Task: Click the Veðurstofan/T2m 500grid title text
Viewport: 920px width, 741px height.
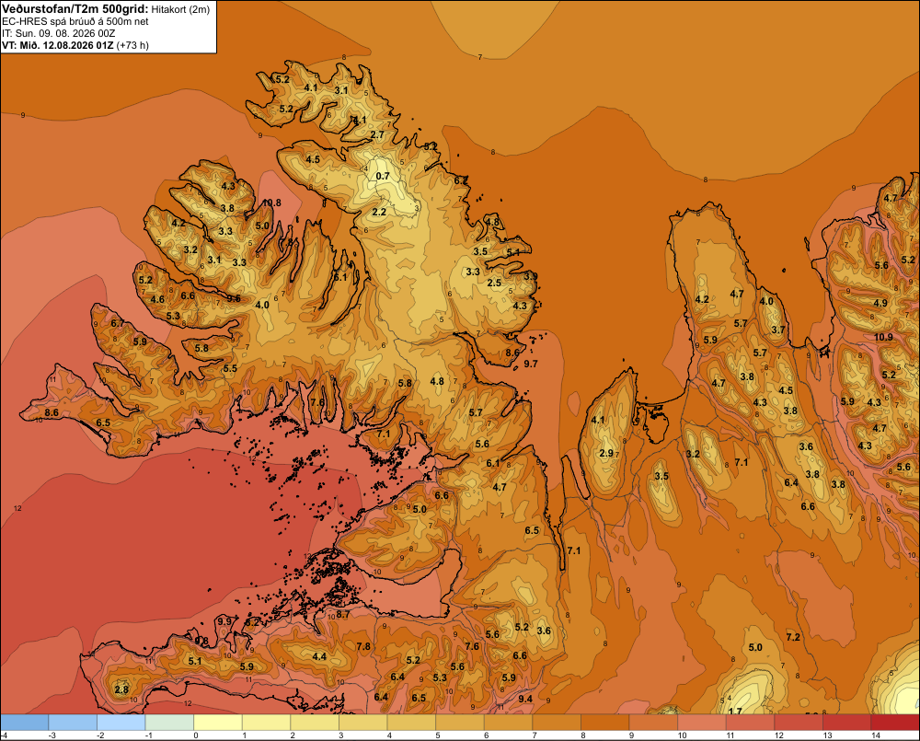Action: coord(75,9)
